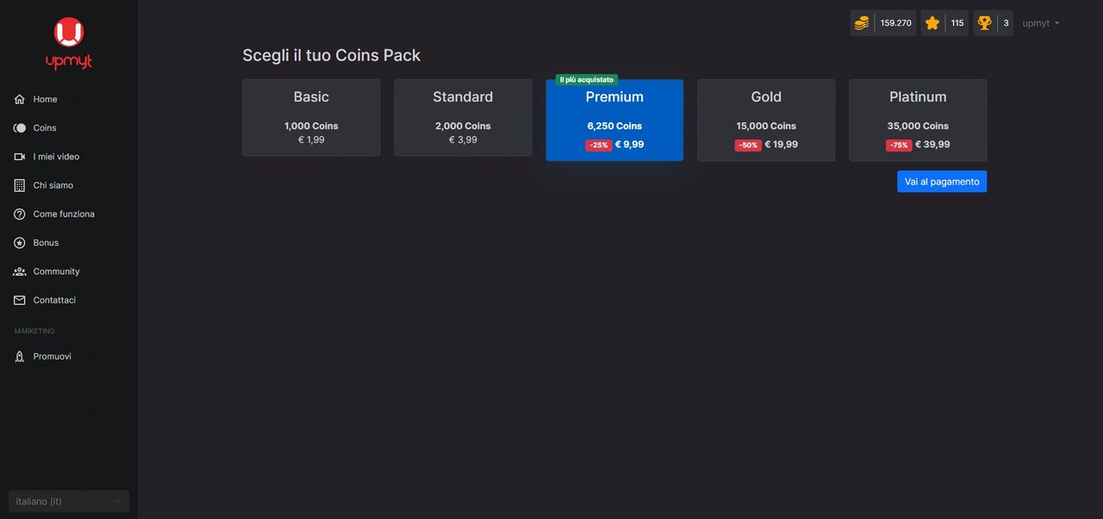Select the Gold coins pack
Viewport: 1103px width, 519px height.
click(x=766, y=119)
